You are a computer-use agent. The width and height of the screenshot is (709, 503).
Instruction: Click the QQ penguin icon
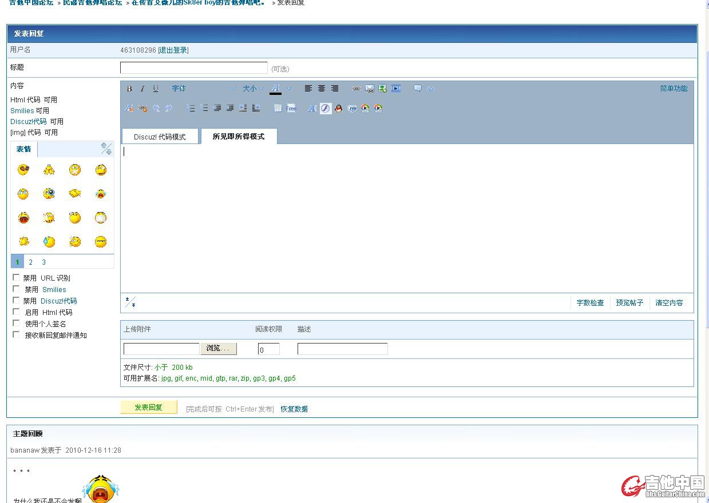338,109
